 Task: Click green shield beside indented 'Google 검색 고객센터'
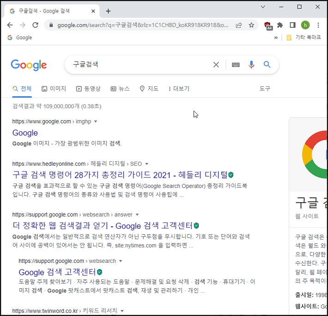(100, 272)
